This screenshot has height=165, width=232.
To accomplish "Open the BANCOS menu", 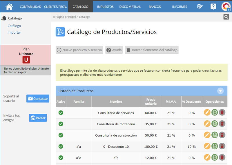I will pos(155,7).
